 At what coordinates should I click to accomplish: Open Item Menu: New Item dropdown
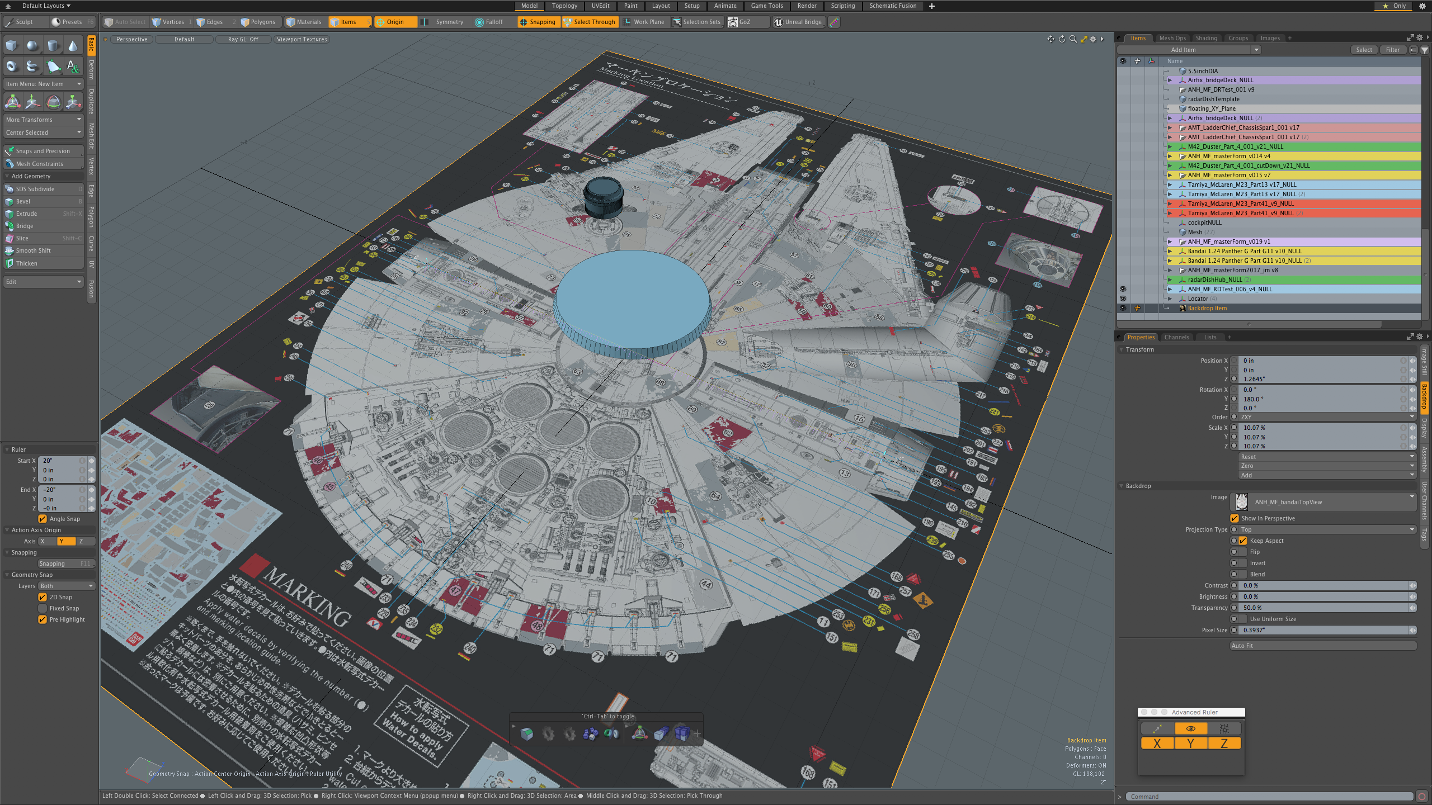tap(44, 84)
